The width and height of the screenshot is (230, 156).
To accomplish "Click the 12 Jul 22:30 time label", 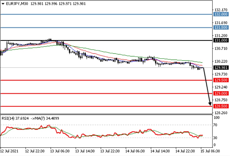I will pyautogui.click(x=35, y=151).
